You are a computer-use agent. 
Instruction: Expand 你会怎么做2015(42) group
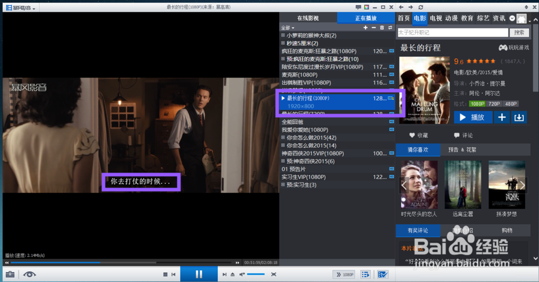[283, 137]
